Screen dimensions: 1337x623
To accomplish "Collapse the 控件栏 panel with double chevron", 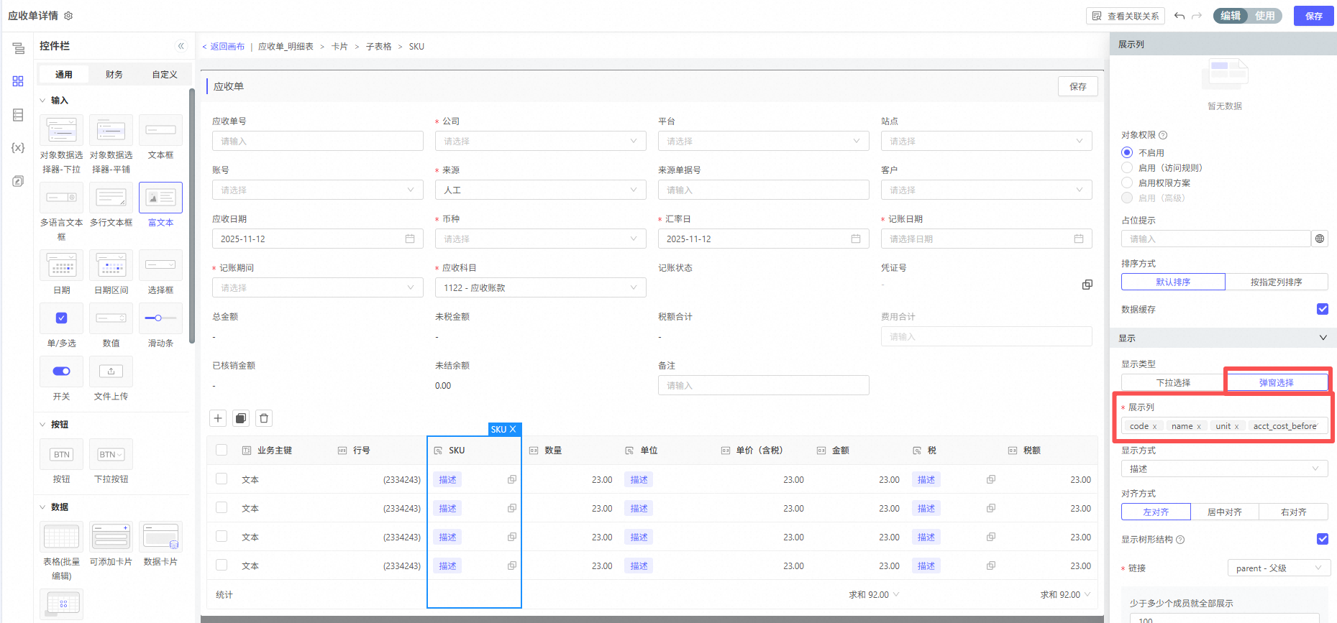I will click(181, 46).
